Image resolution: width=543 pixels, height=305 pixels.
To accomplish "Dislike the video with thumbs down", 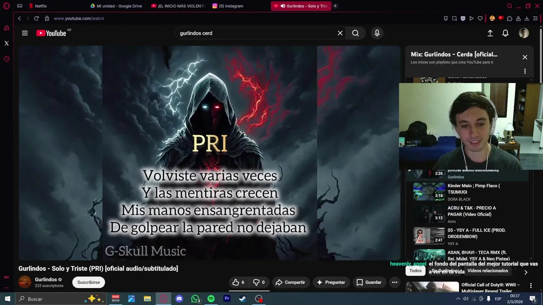I will [259, 282].
